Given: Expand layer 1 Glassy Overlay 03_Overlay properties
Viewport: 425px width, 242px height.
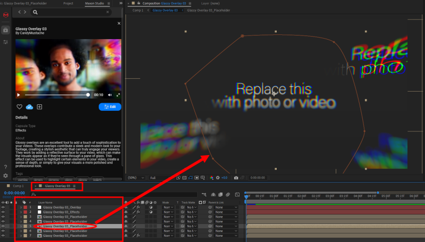Looking at the screenshot, I should coord(21,207).
